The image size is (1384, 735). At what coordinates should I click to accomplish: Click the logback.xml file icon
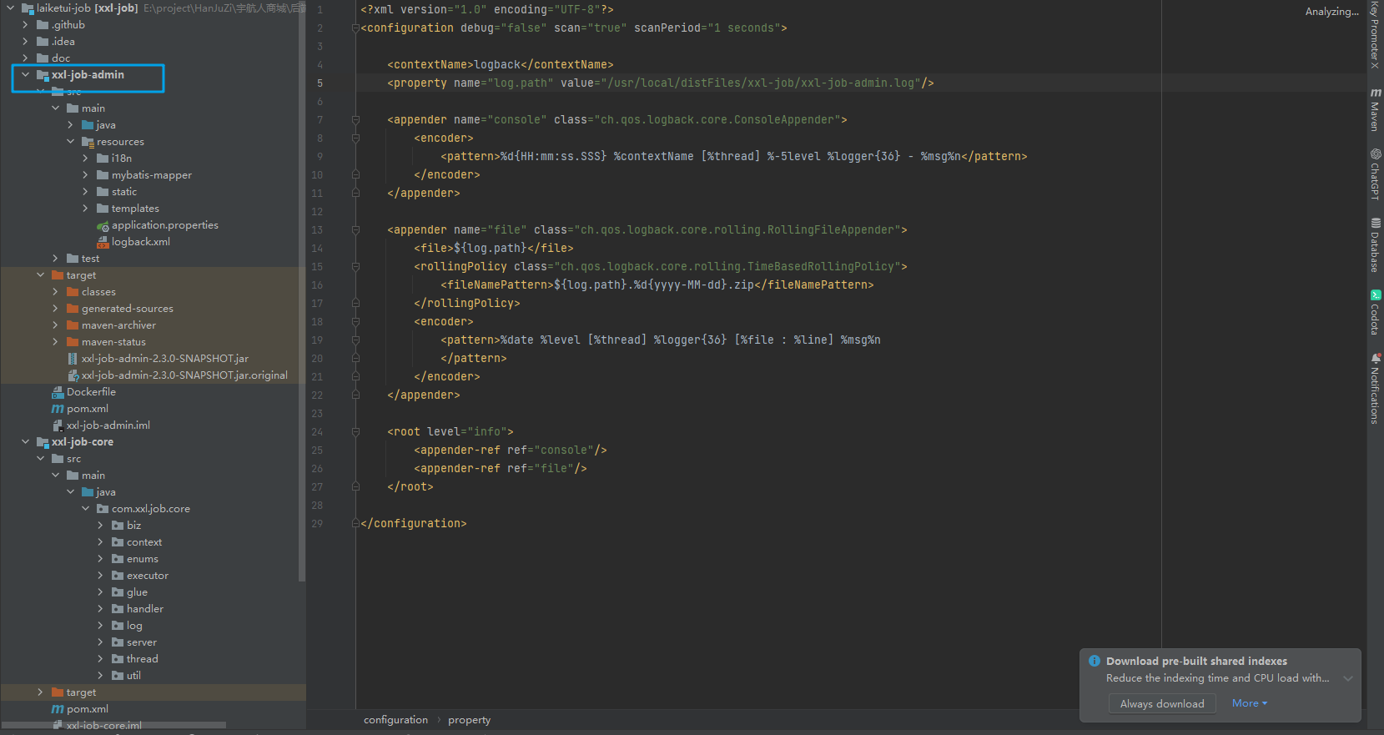(103, 242)
